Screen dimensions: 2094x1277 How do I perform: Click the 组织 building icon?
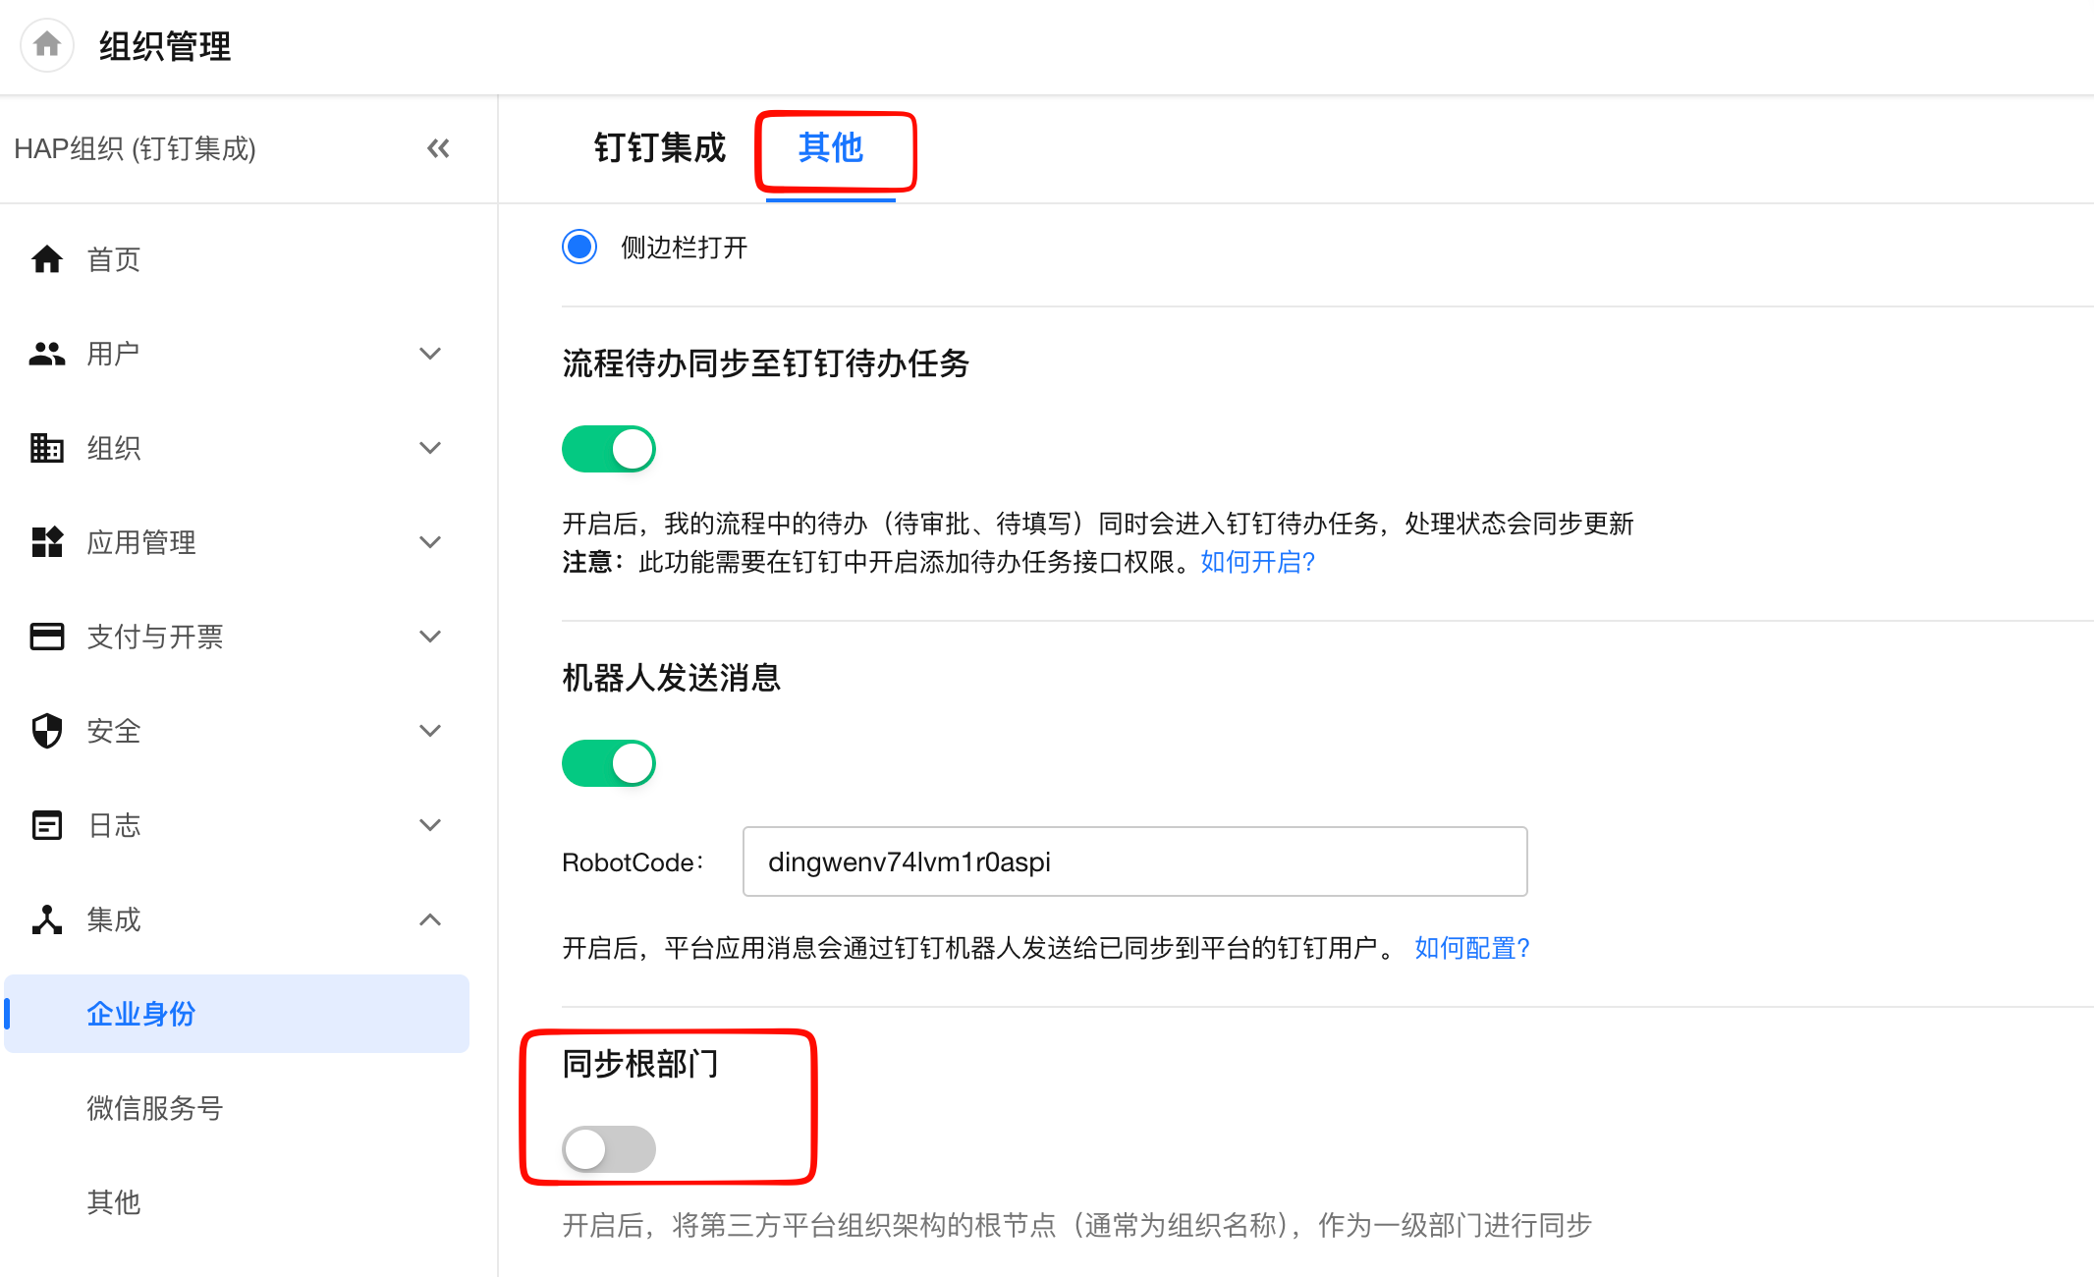click(47, 448)
